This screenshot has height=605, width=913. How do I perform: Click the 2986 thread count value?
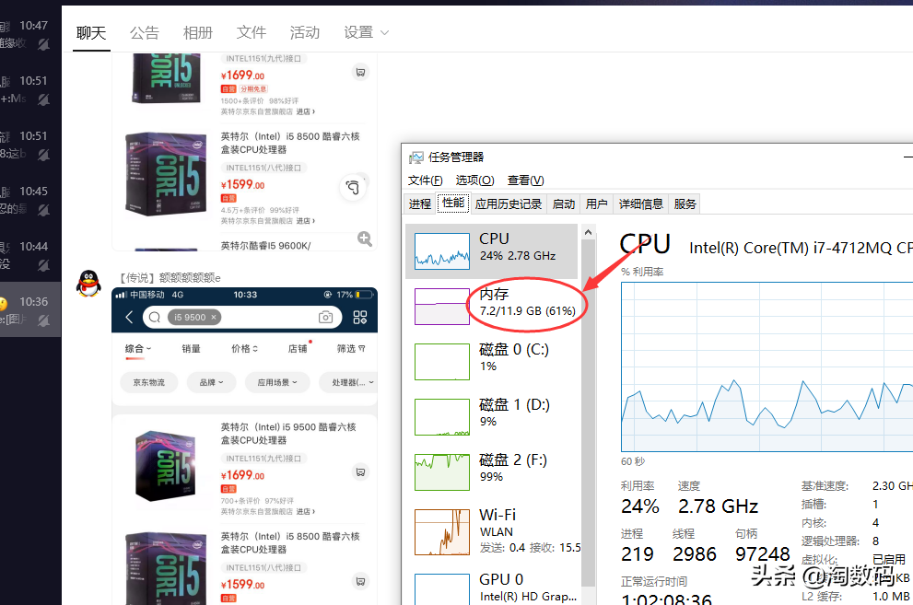pos(694,553)
